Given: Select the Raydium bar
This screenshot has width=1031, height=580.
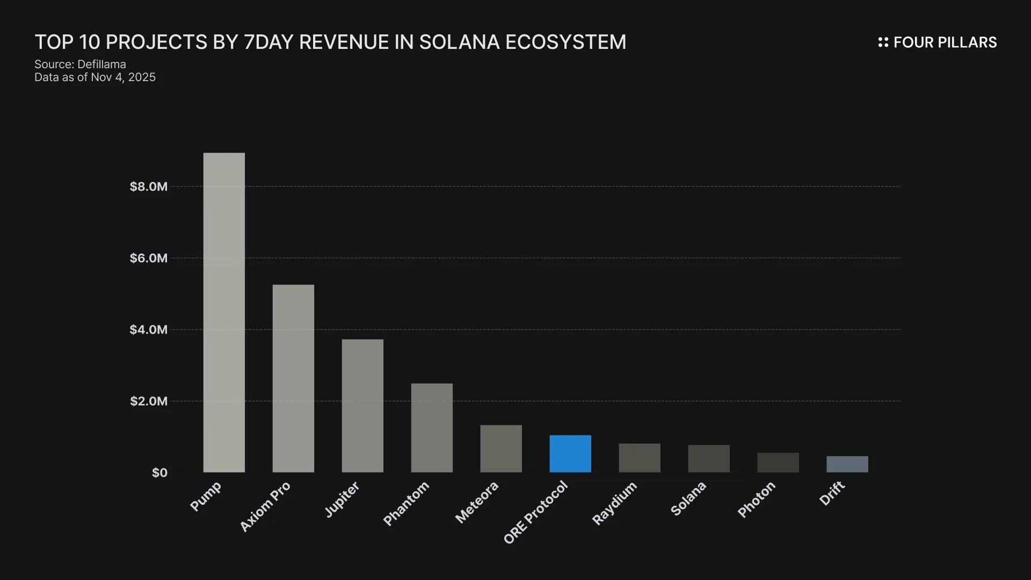Looking at the screenshot, I should point(640,458).
